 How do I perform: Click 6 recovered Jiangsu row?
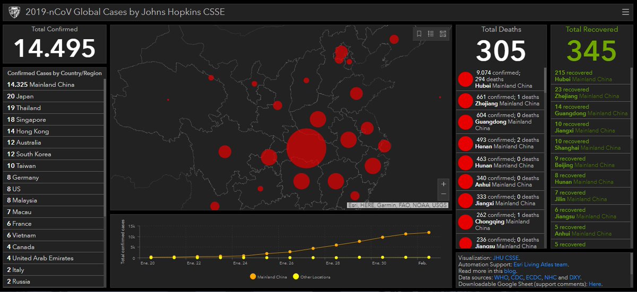click(591, 213)
